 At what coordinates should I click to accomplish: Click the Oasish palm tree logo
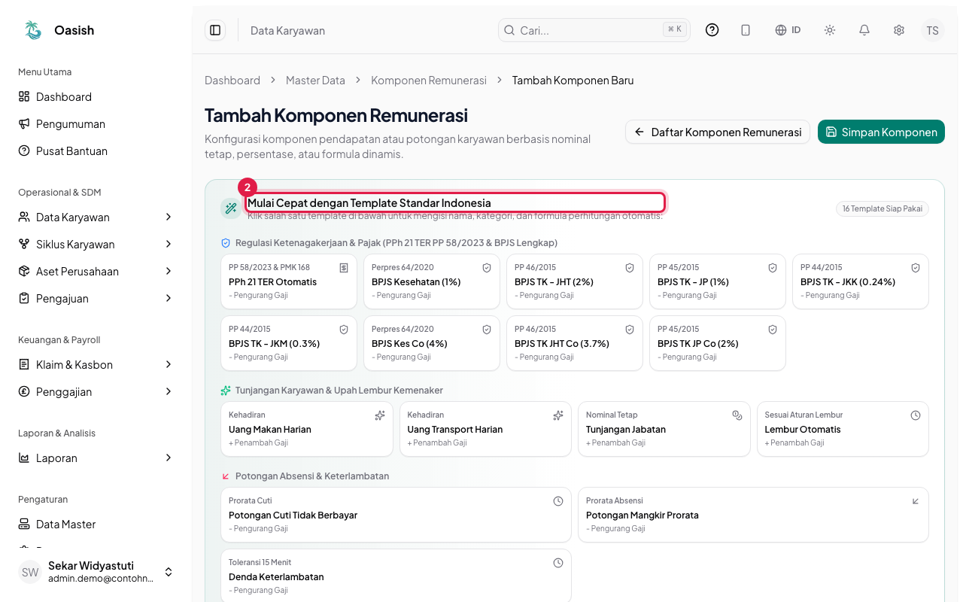(x=33, y=30)
